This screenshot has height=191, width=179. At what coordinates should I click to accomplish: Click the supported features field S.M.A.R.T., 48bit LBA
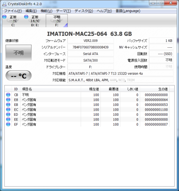point(120,80)
